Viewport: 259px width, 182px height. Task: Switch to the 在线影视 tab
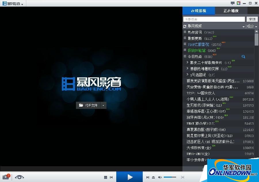[199, 11]
